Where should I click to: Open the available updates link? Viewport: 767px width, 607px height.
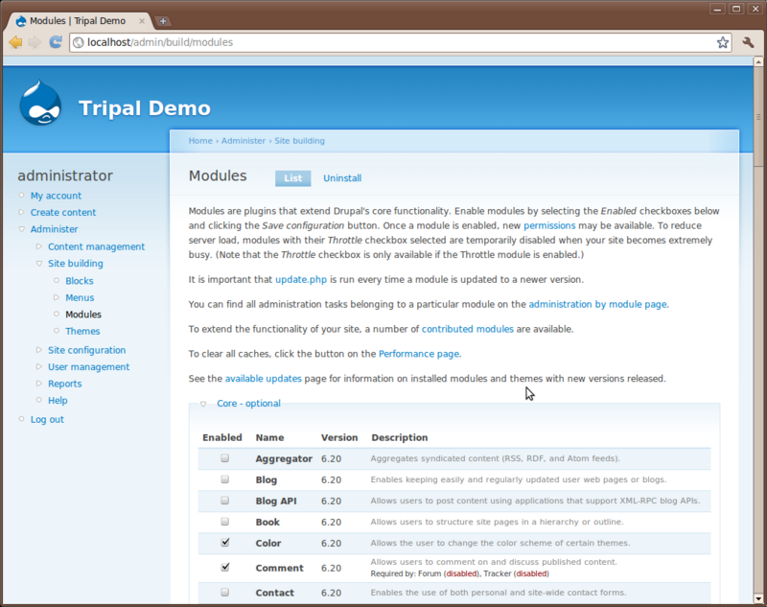263,379
